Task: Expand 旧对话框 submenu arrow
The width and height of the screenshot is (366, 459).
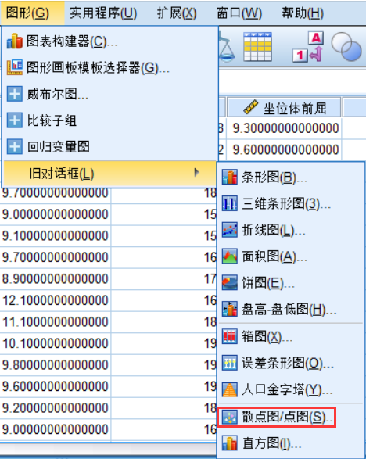Action: click(x=197, y=173)
